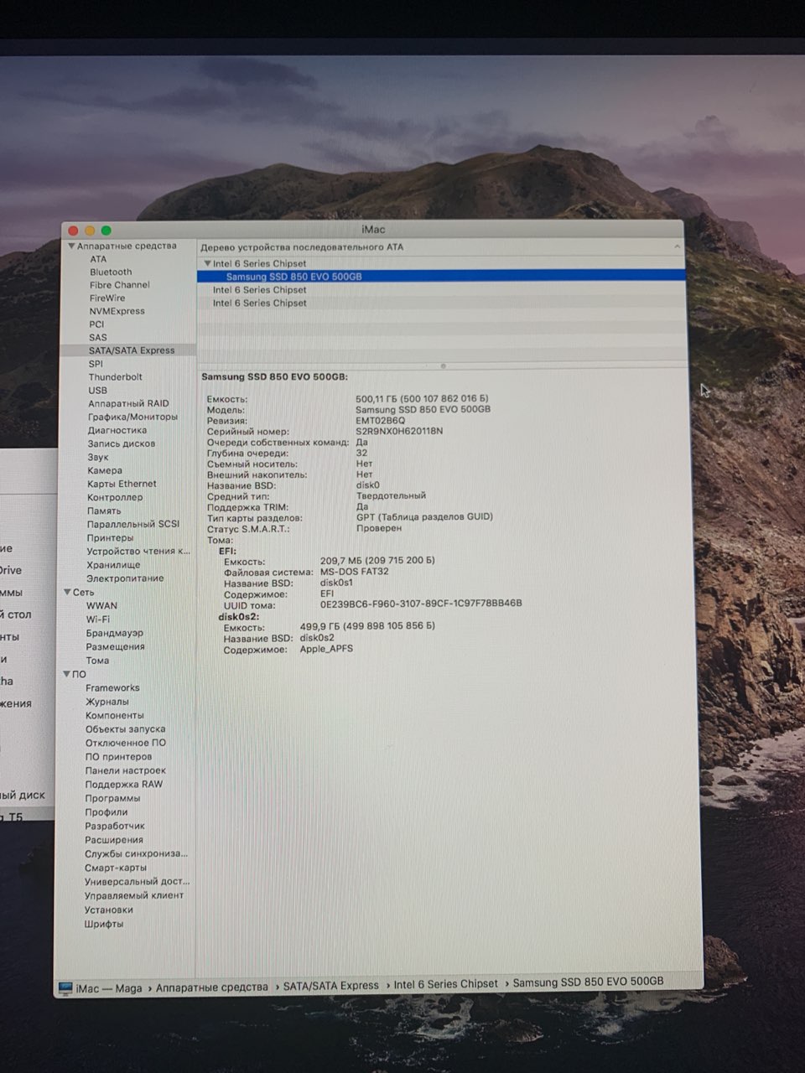Image resolution: width=805 pixels, height=1073 pixels.
Task: Click serial number S2R9NX0H620118N value
Action: 399,431
